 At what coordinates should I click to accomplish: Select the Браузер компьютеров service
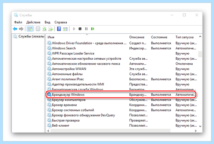tap(122, 100)
